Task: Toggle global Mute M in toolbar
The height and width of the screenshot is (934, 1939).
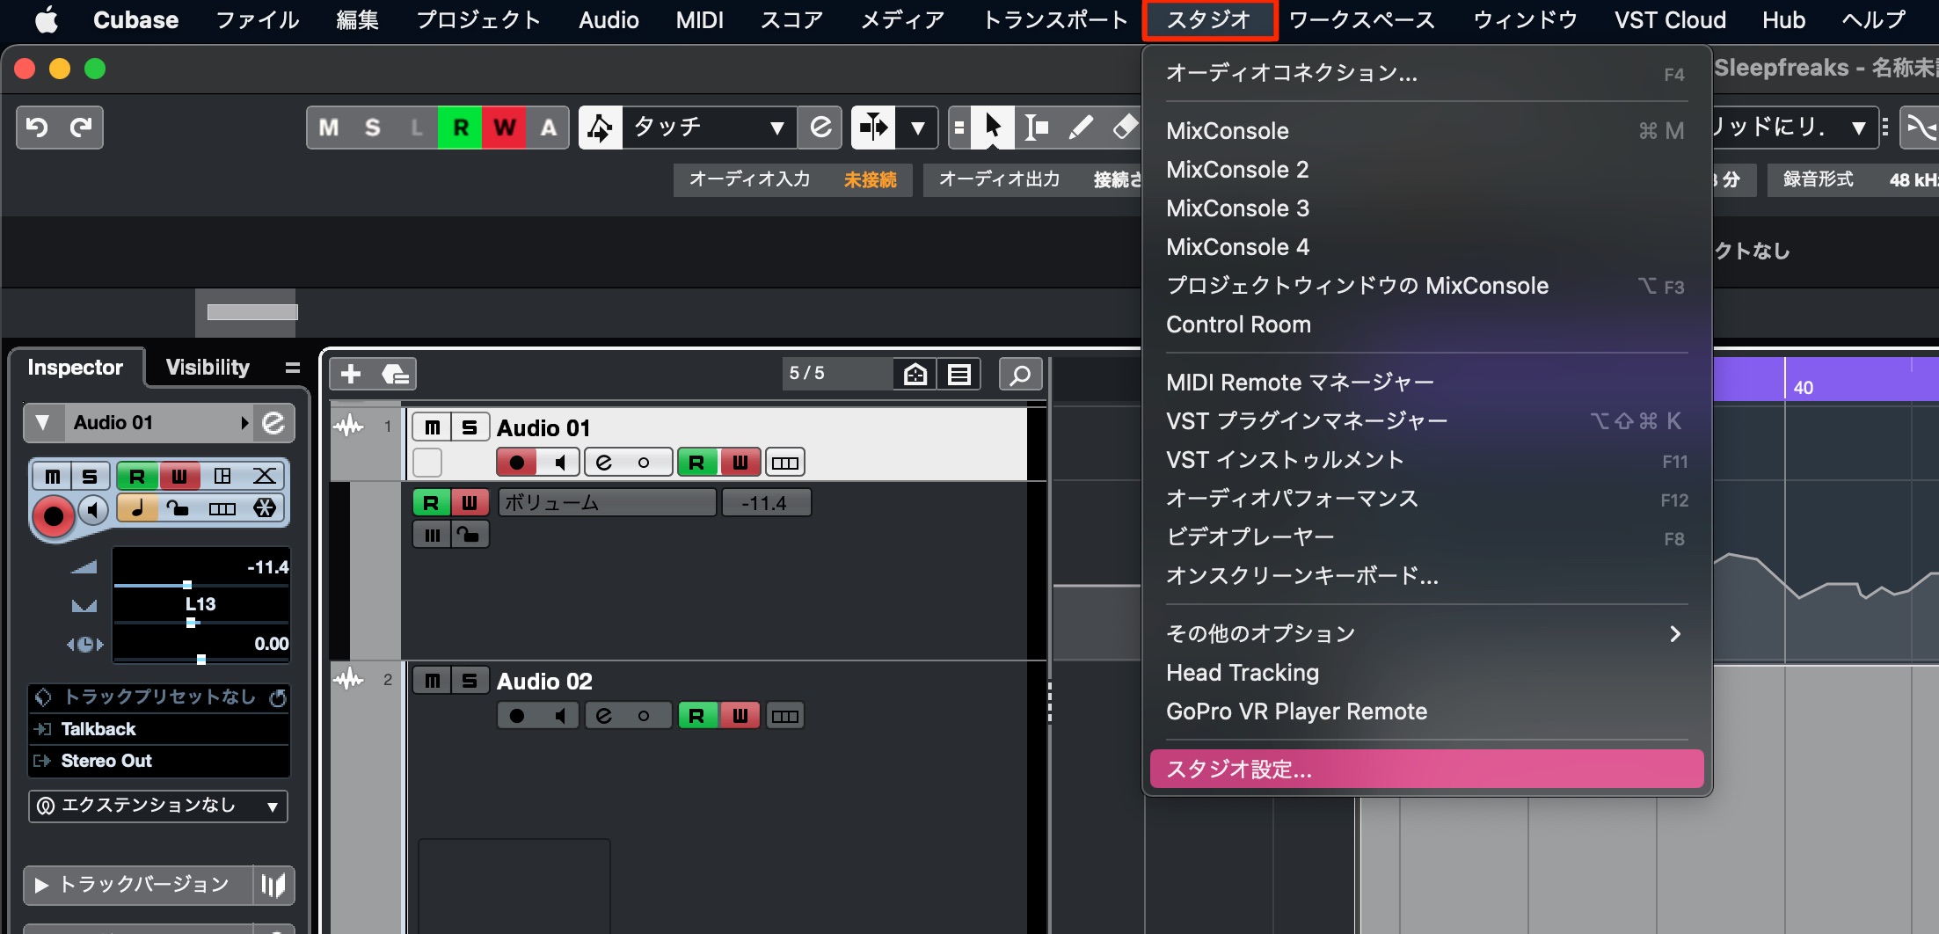Action: [329, 128]
